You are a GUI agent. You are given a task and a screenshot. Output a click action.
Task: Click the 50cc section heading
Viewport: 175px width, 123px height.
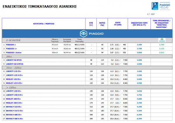point(9,57)
